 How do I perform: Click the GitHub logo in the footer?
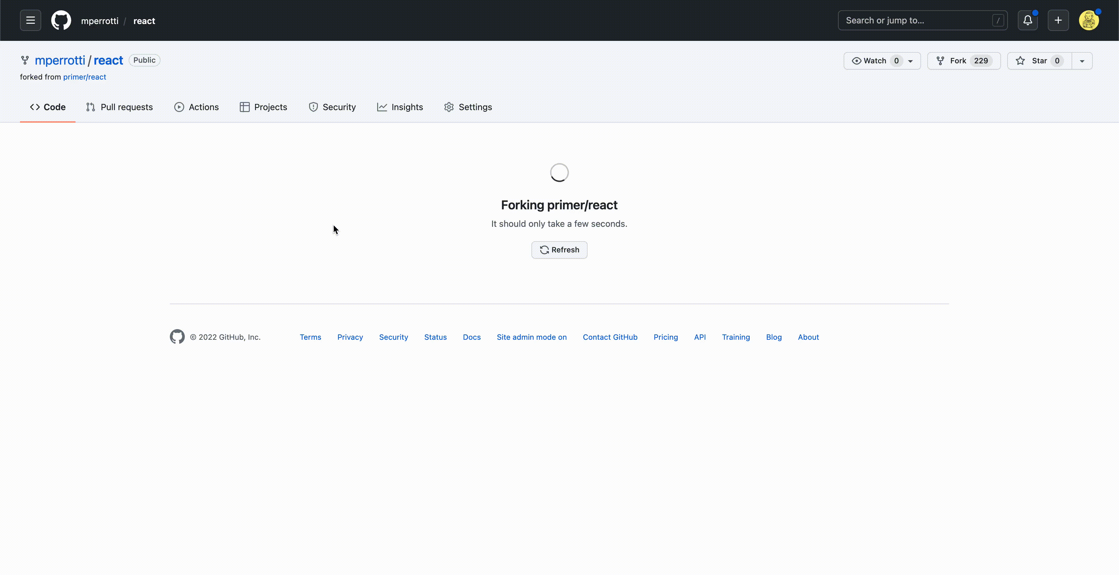(177, 337)
